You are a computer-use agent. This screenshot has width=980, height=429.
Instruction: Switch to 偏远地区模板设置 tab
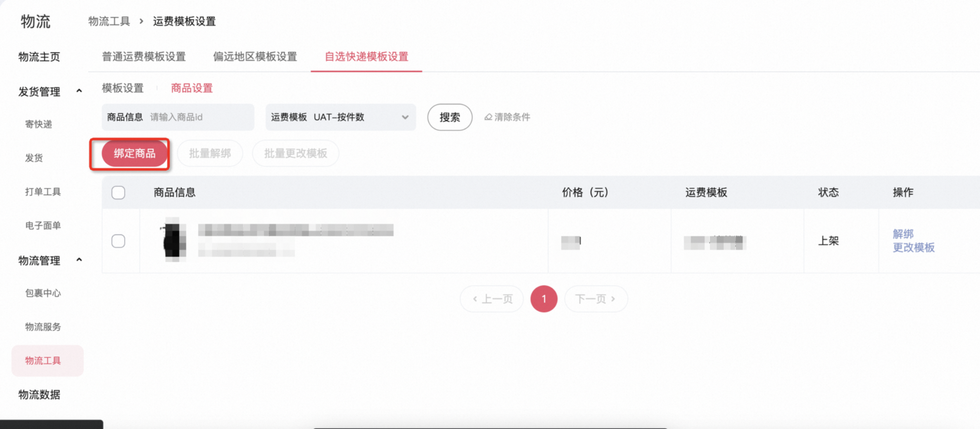click(255, 57)
